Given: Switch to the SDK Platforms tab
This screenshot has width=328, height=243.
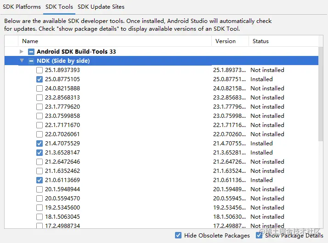Looking at the screenshot, I should pyautogui.click(x=22, y=7).
